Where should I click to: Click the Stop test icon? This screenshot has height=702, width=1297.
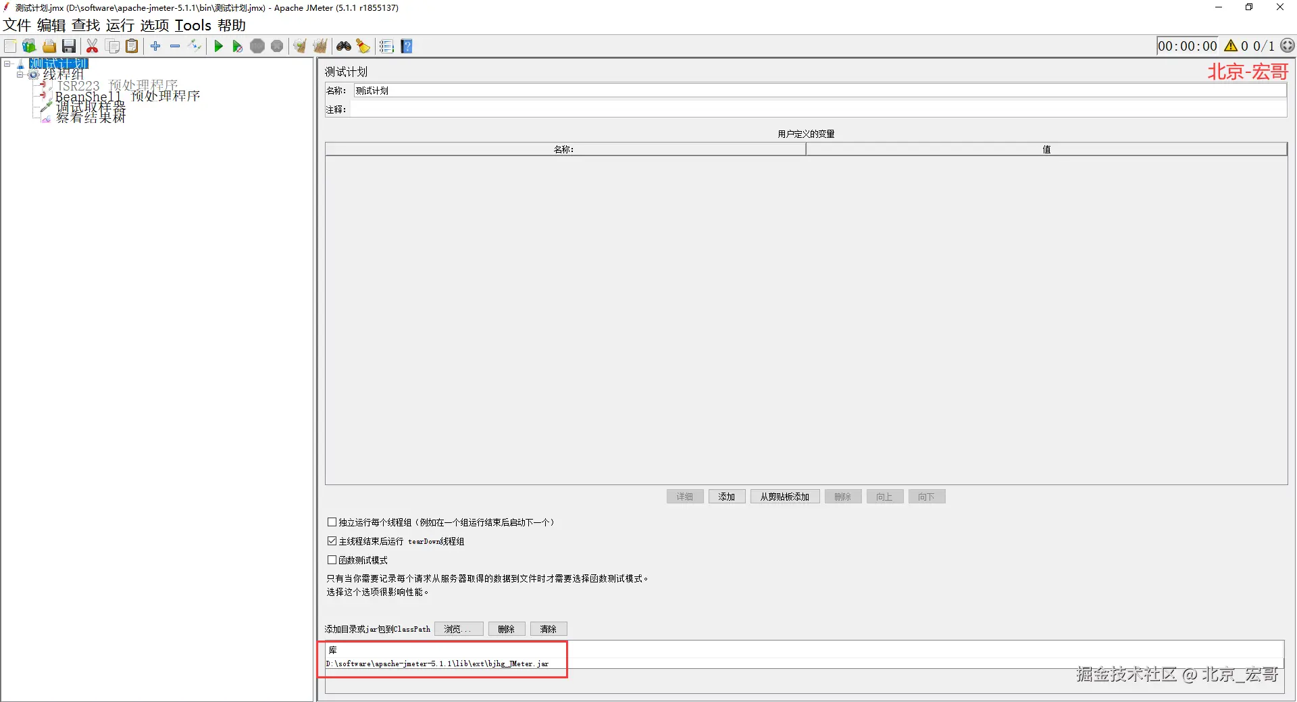[x=257, y=46]
